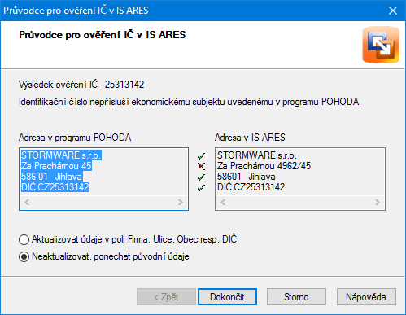
Task: Click the green checkmark next to the DIČ row
Action: tap(201, 188)
